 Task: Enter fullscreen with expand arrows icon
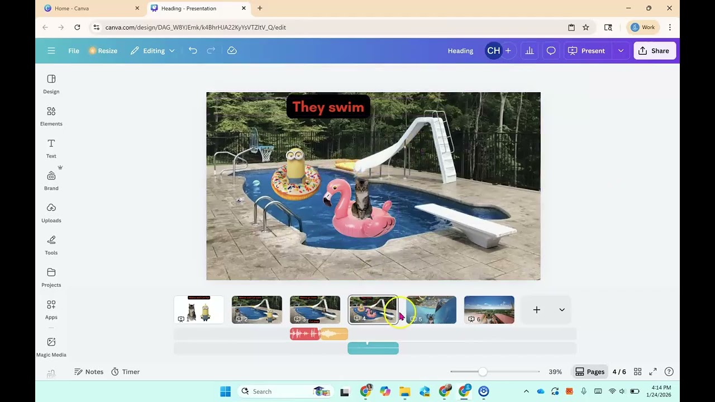click(653, 372)
